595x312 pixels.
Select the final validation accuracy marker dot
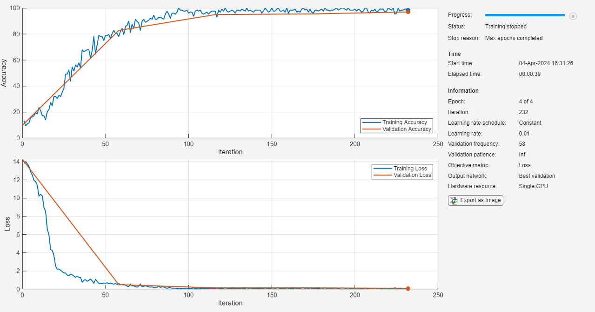coord(408,12)
